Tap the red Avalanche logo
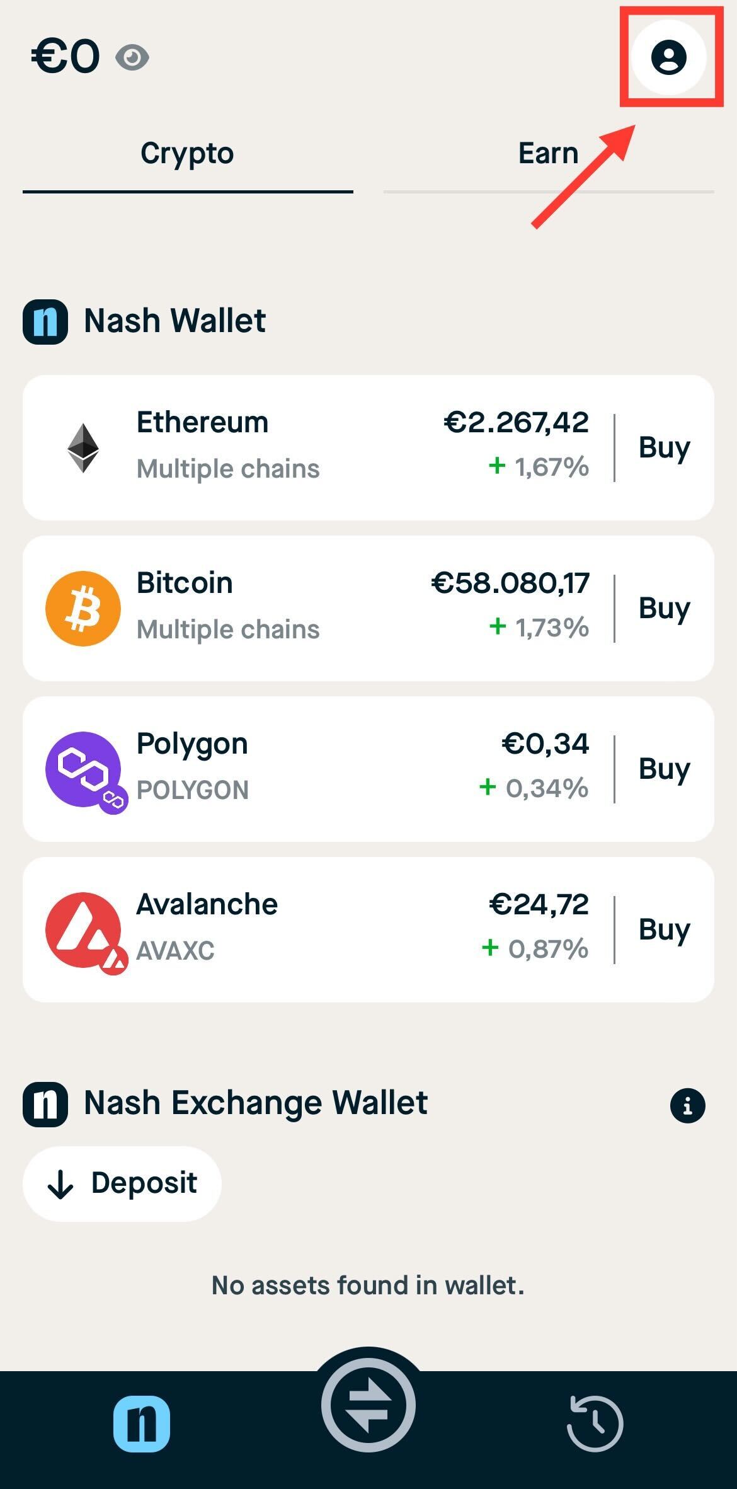Viewport: 737px width, 1489px height. [83, 930]
